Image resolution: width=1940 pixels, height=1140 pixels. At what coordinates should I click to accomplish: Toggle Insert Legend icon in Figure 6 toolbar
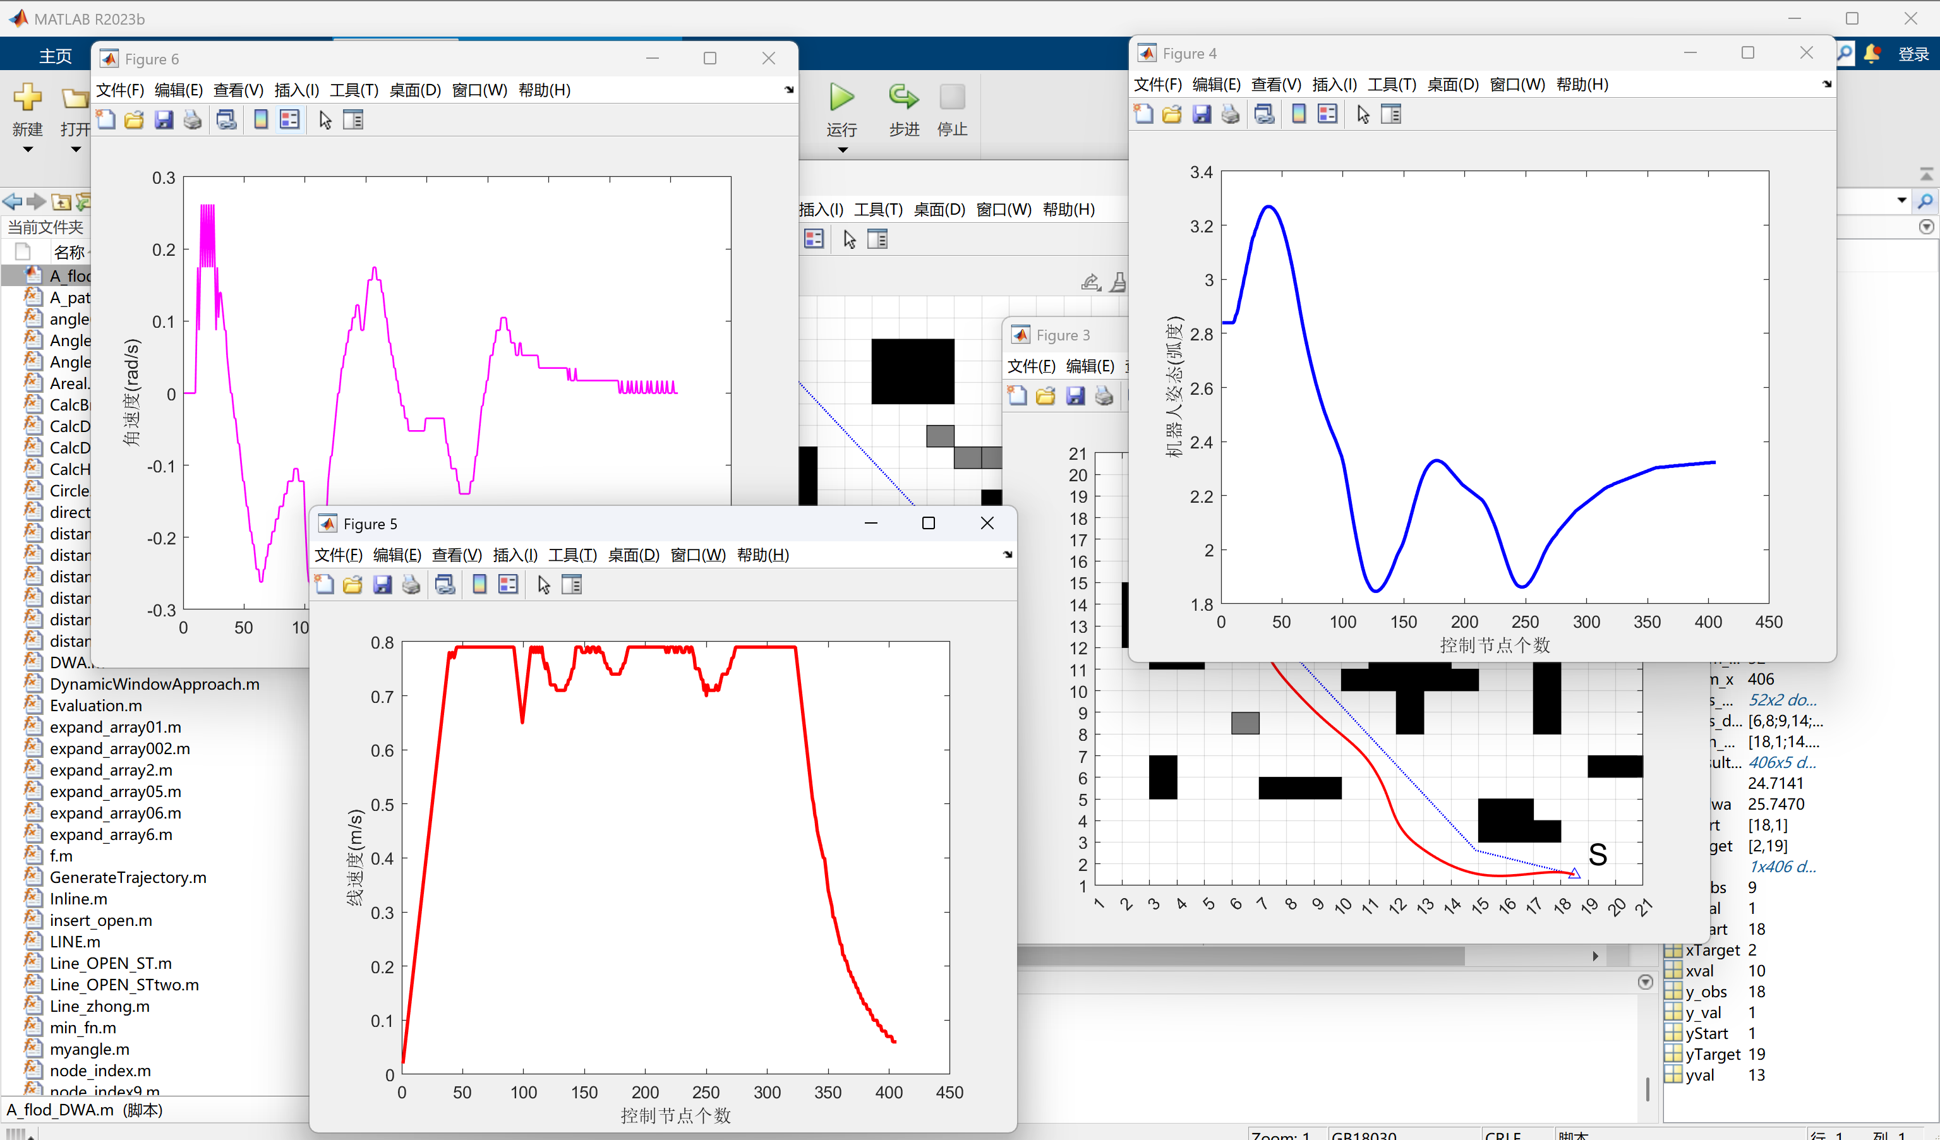click(289, 120)
